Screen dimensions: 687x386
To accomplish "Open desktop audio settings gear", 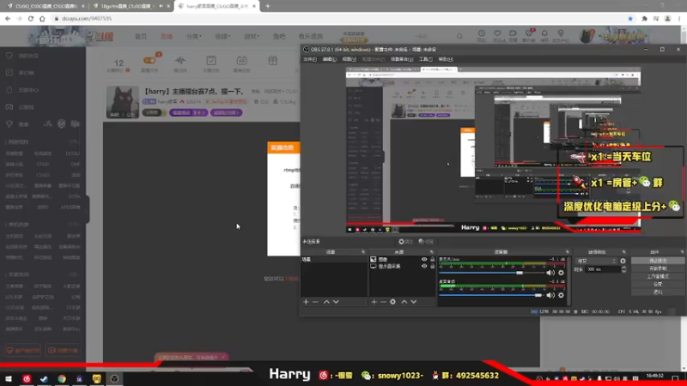I will click(562, 295).
